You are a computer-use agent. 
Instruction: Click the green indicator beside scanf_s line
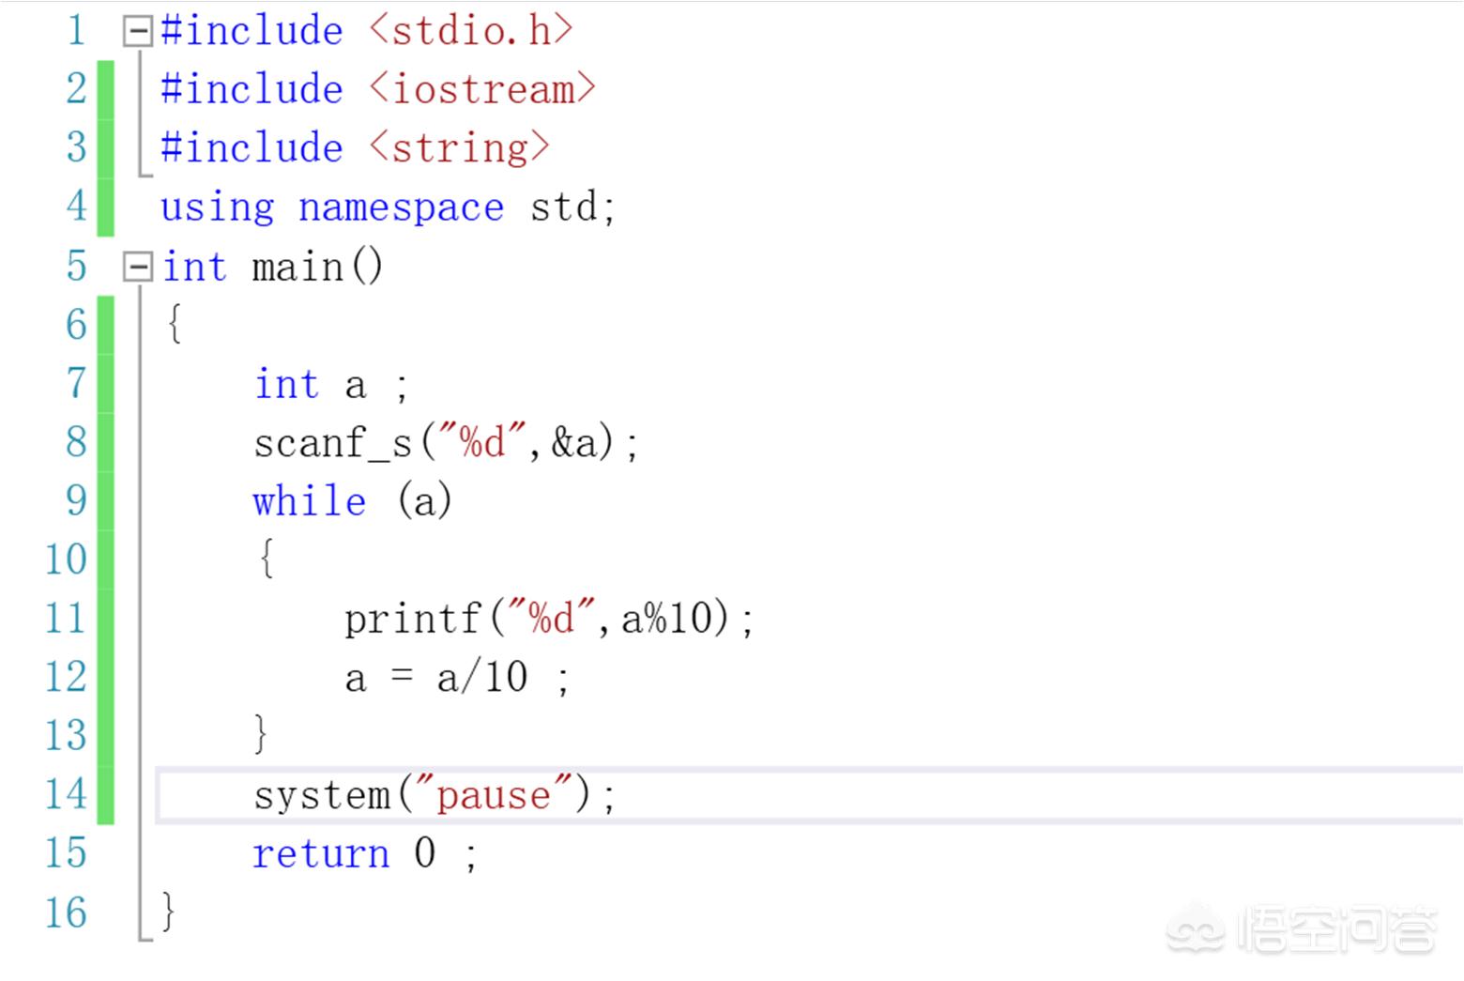click(x=104, y=441)
